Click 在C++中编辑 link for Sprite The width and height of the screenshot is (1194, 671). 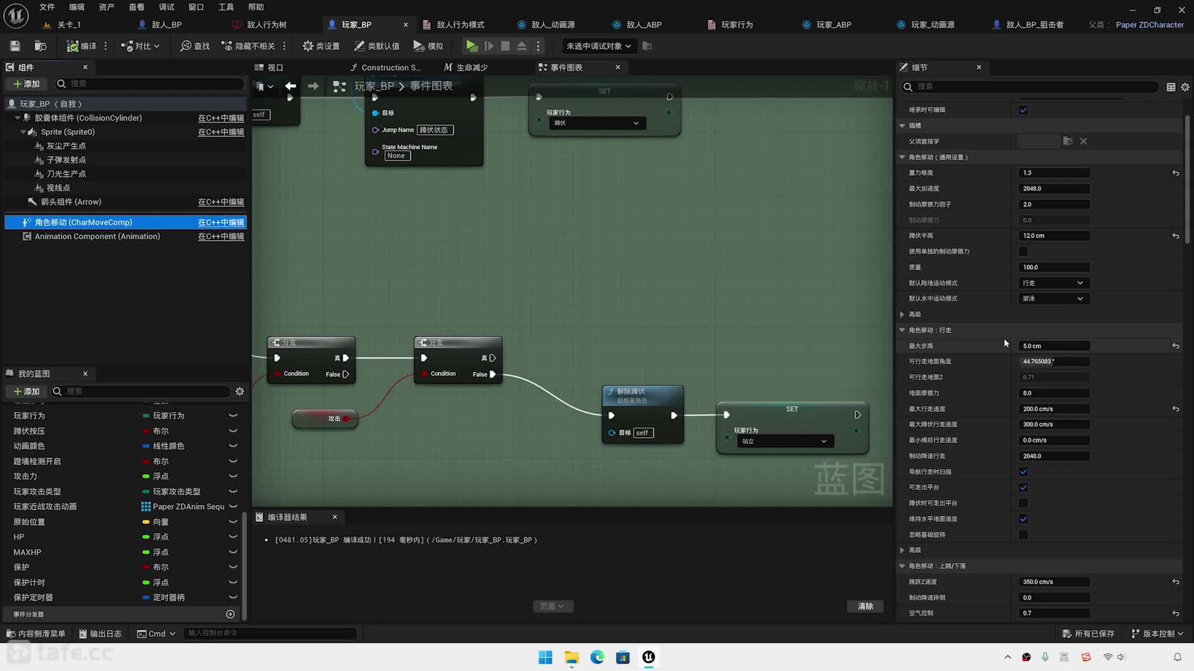click(x=221, y=132)
